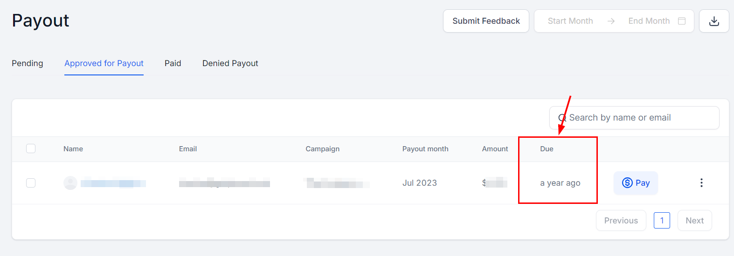Click the user avatar in the row
The width and height of the screenshot is (734, 256).
[70, 183]
